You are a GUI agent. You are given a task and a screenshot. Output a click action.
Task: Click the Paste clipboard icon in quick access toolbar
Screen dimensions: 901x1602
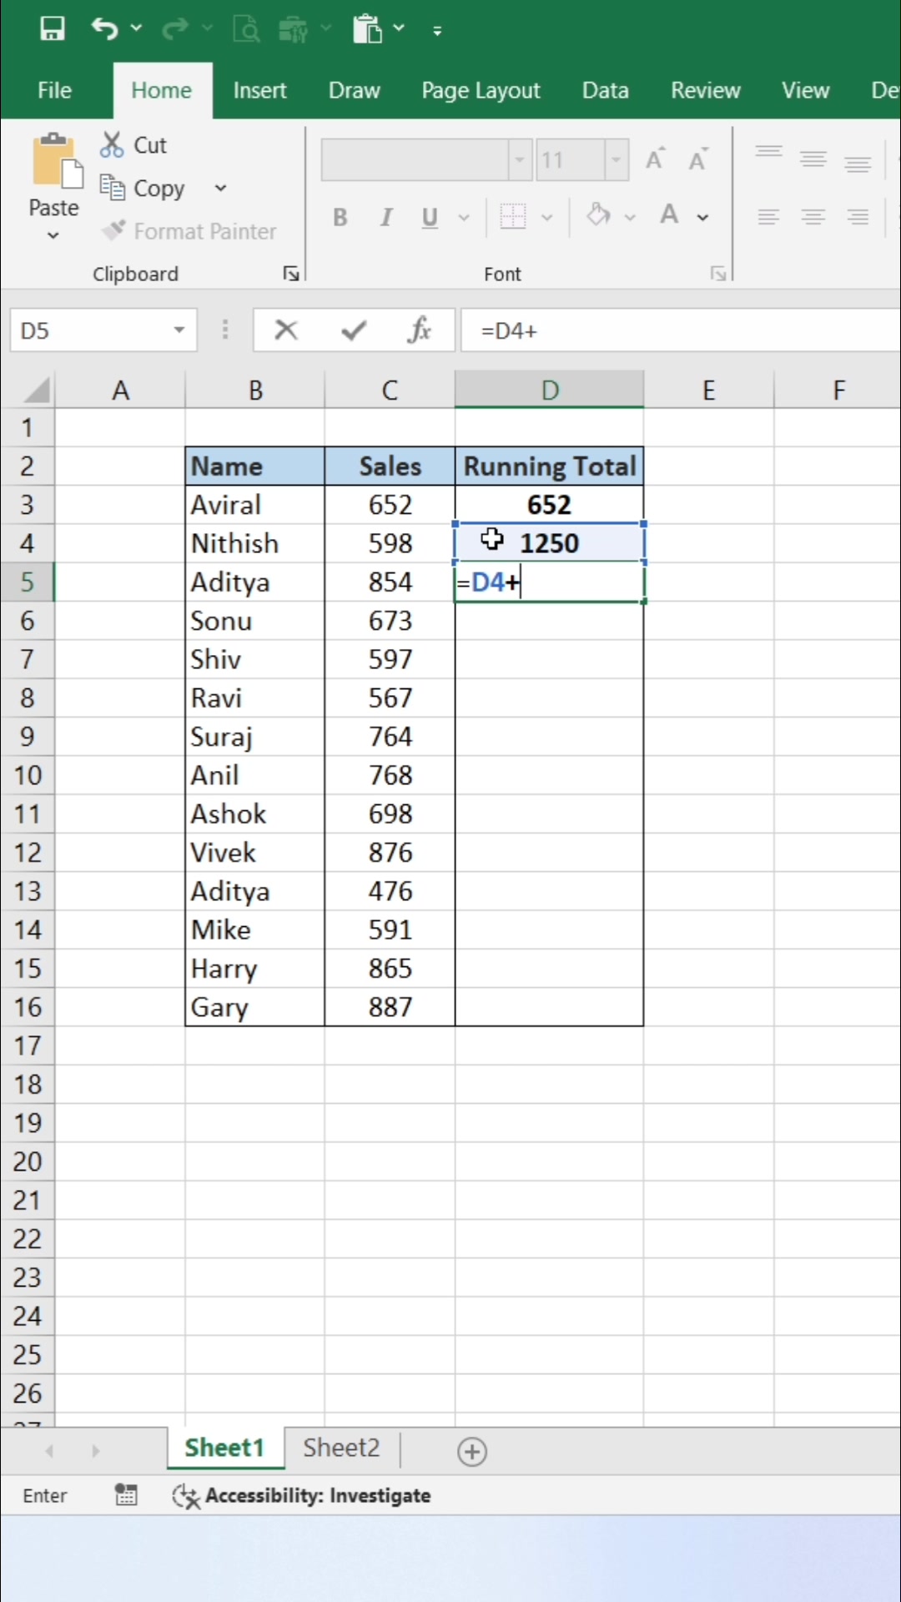pos(366,29)
